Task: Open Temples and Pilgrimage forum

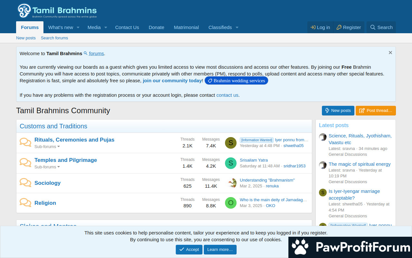Action: pos(66,160)
